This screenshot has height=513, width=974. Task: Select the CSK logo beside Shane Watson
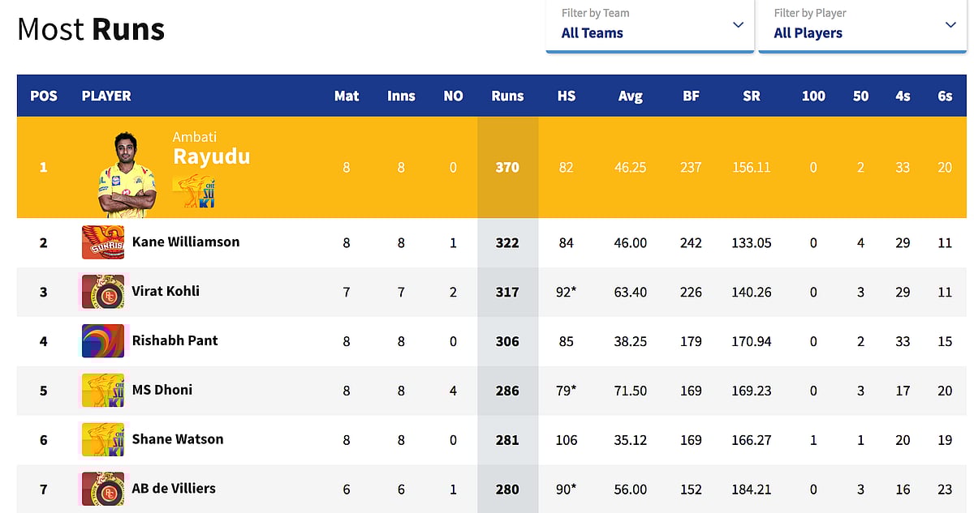click(x=102, y=439)
